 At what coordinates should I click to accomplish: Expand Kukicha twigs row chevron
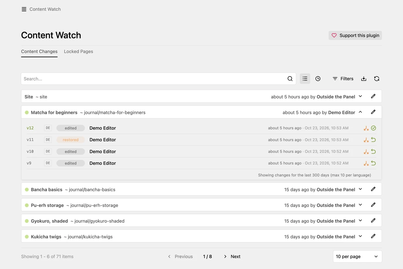click(x=360, y=237)
